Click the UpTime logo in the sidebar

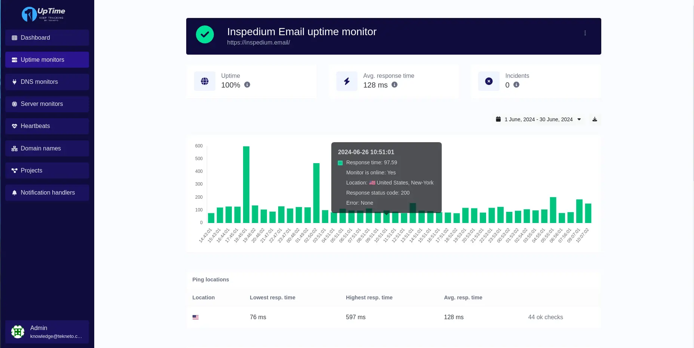(x=43, y=14)
